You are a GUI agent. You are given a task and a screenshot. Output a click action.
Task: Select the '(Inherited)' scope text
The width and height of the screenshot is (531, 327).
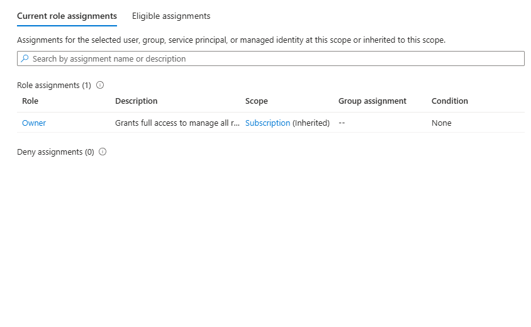pyautogui.click(x=311, y=123)
